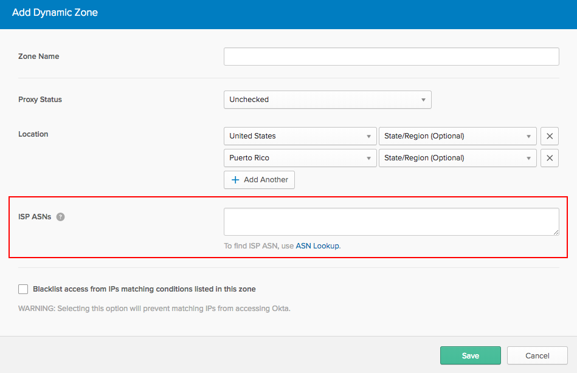Enable Blacklist access from IPs checkbox
Viewport: 577px width, 373px height.
click(23, 289)
